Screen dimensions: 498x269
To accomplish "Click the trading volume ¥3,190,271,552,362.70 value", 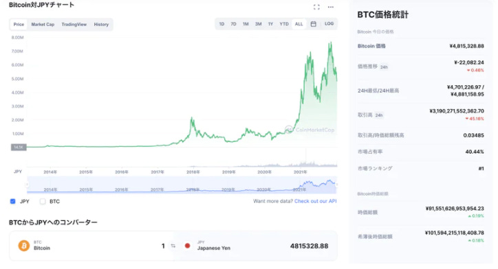I will pyautogui.click(x=457, y=111).
